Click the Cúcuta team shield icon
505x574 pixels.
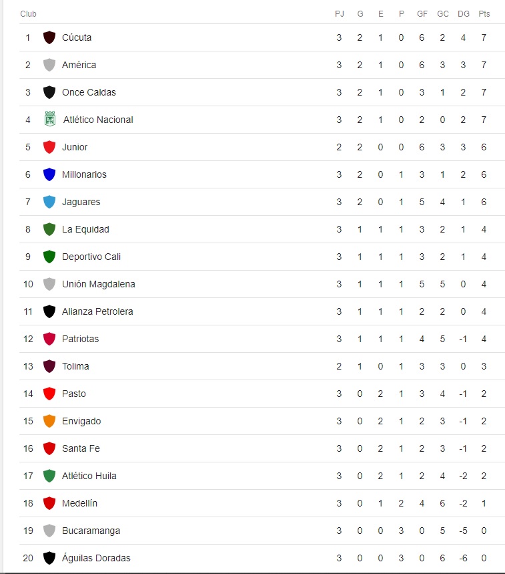click(49, 37)
